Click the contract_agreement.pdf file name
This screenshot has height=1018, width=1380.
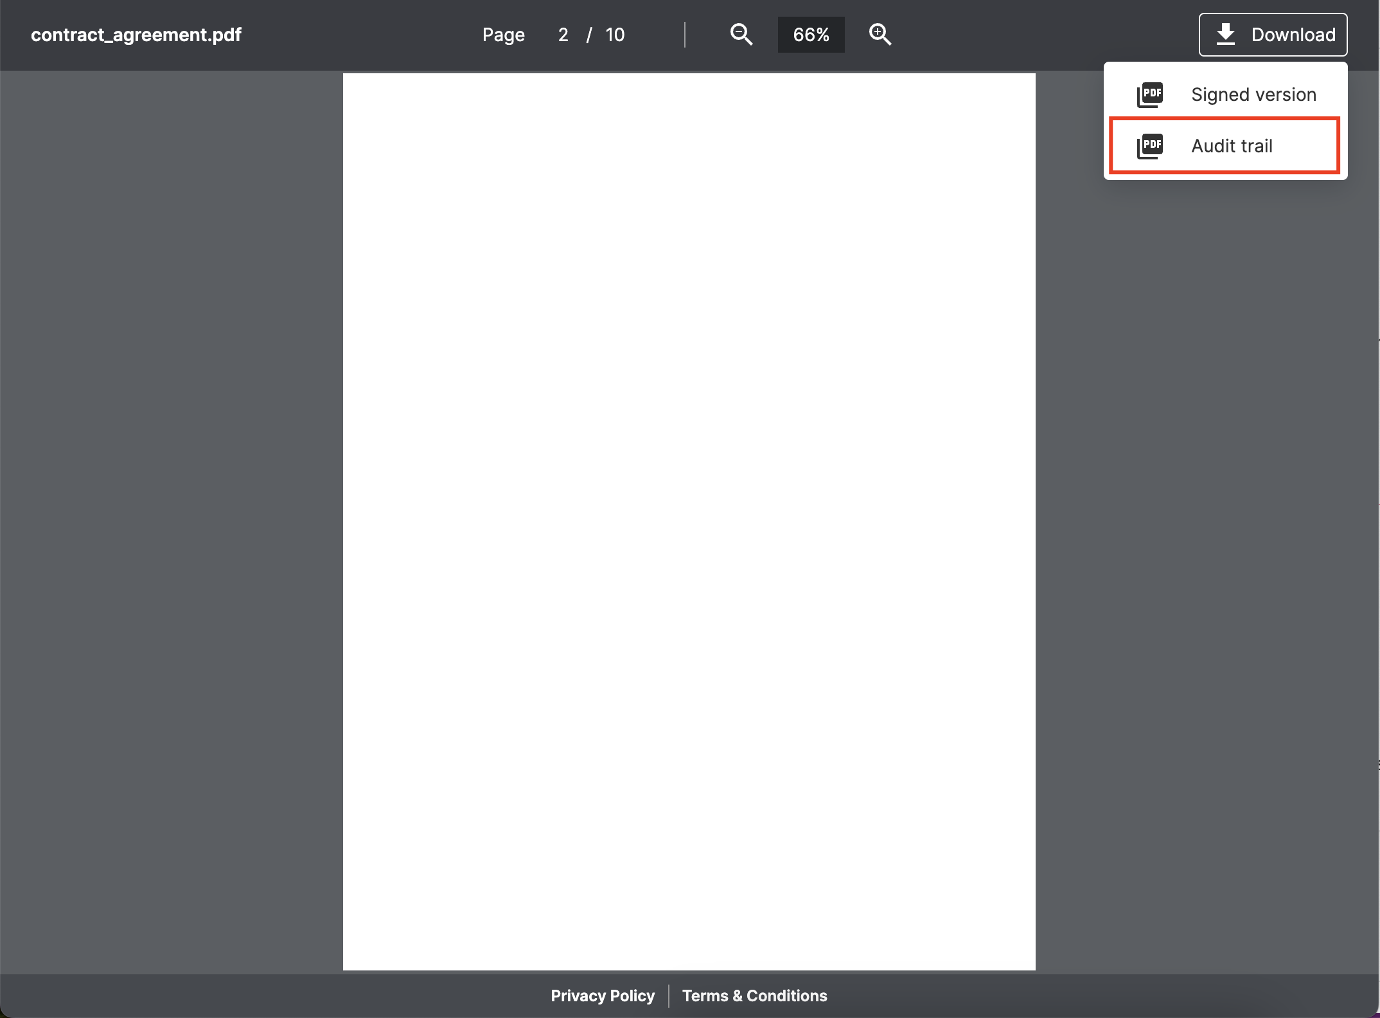point(136,35)
